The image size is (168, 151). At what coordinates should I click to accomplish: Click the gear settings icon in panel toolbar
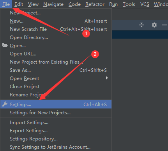tap(154, 25)
